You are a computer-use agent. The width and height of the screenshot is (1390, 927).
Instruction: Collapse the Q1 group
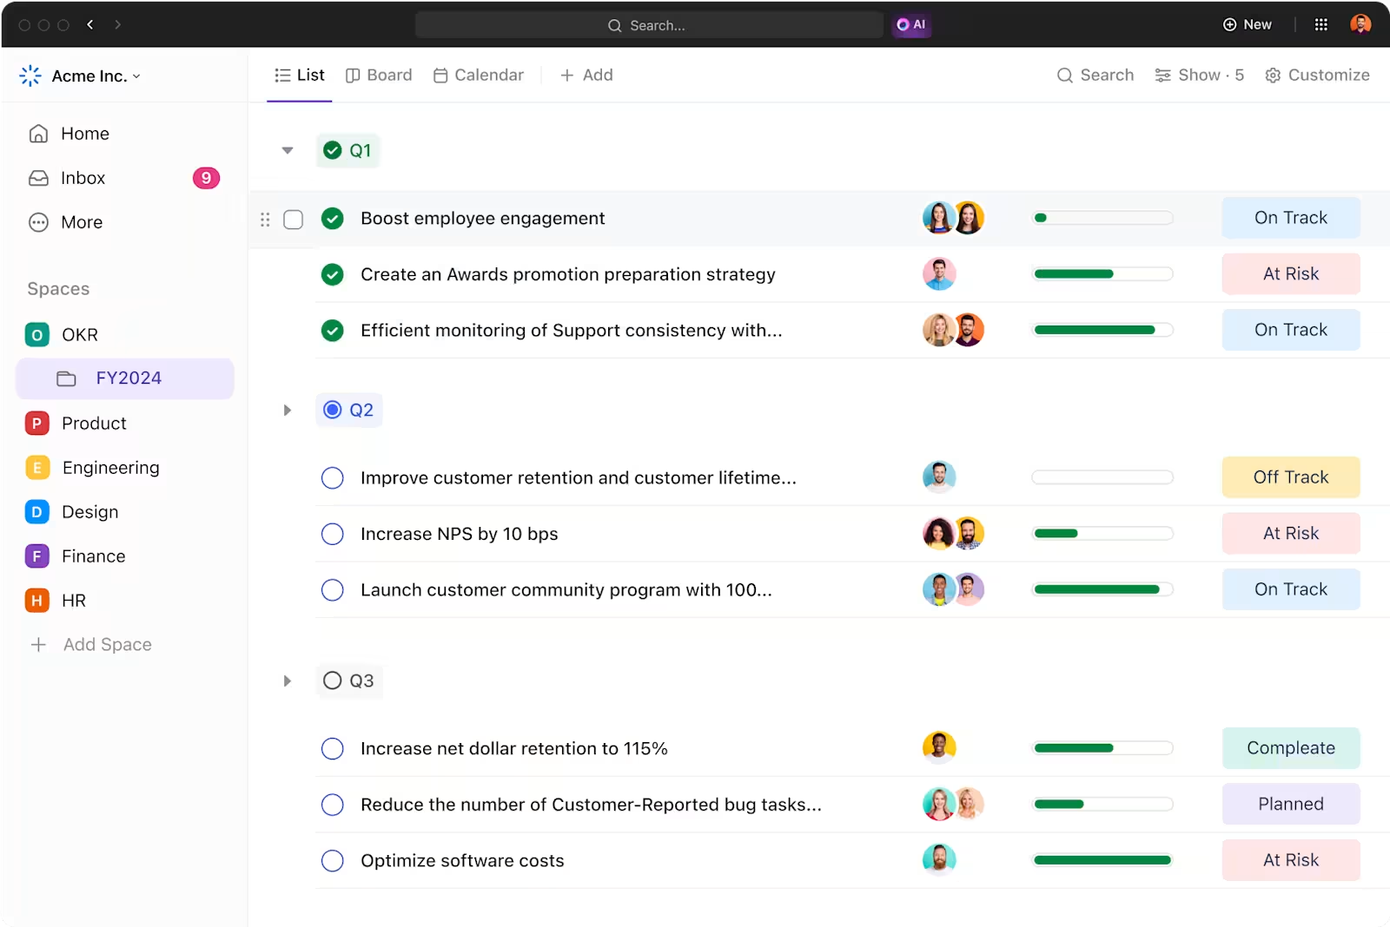(288, 151)
